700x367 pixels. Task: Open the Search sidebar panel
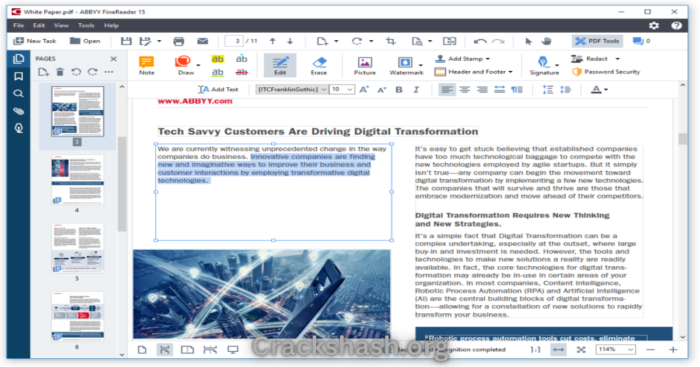coord(19,93)
